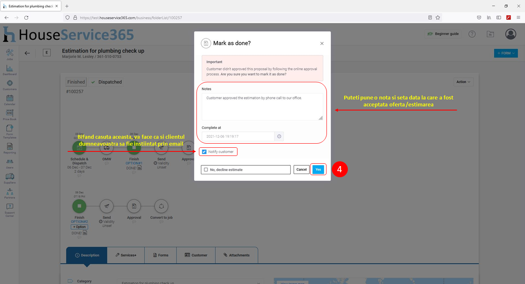This screenshot has width=525, height=284.
Task: Open the Firefox application menu
Action: [518, 18]
